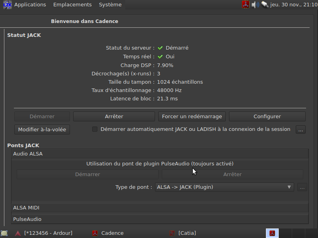The image size is (318, 238).
Task: Click the Démarré server status text
Action: click(177, 48)
